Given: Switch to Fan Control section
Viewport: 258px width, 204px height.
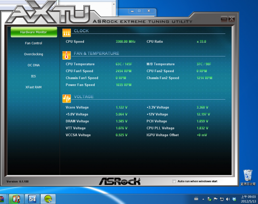Looking at the screenshot, I should point(33,43).
